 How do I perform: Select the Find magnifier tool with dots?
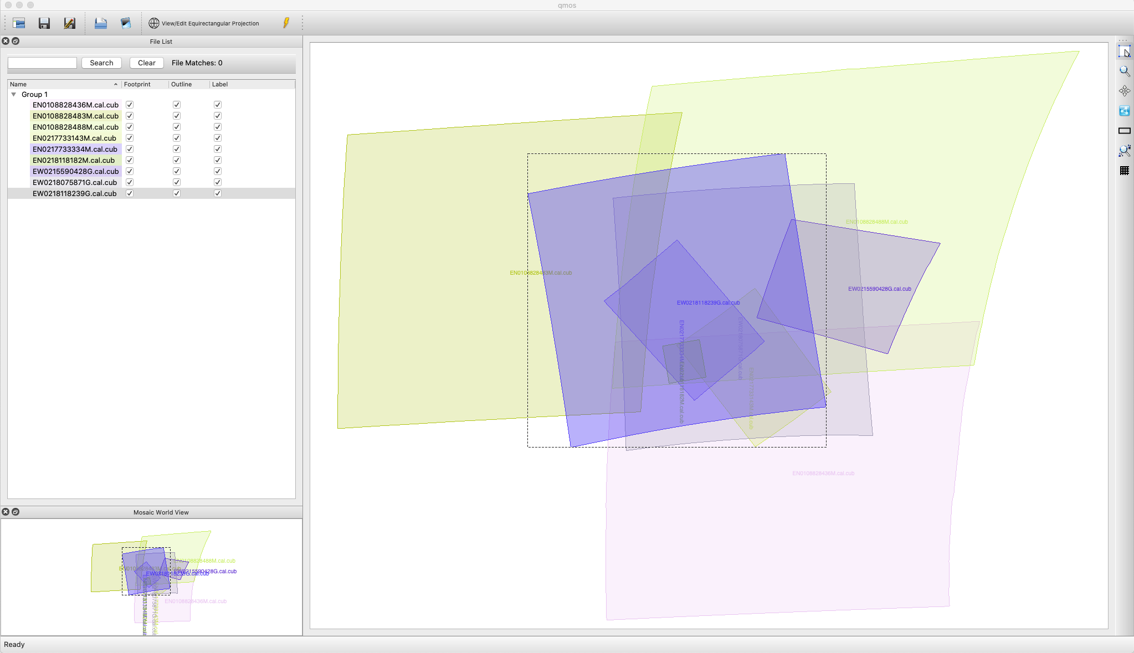(x=1124, y=151)
